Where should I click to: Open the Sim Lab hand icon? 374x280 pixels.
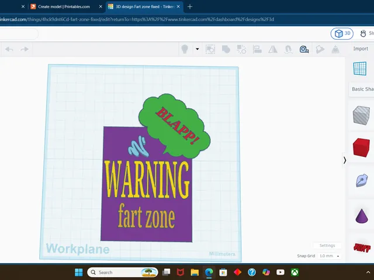click(363, 34)
